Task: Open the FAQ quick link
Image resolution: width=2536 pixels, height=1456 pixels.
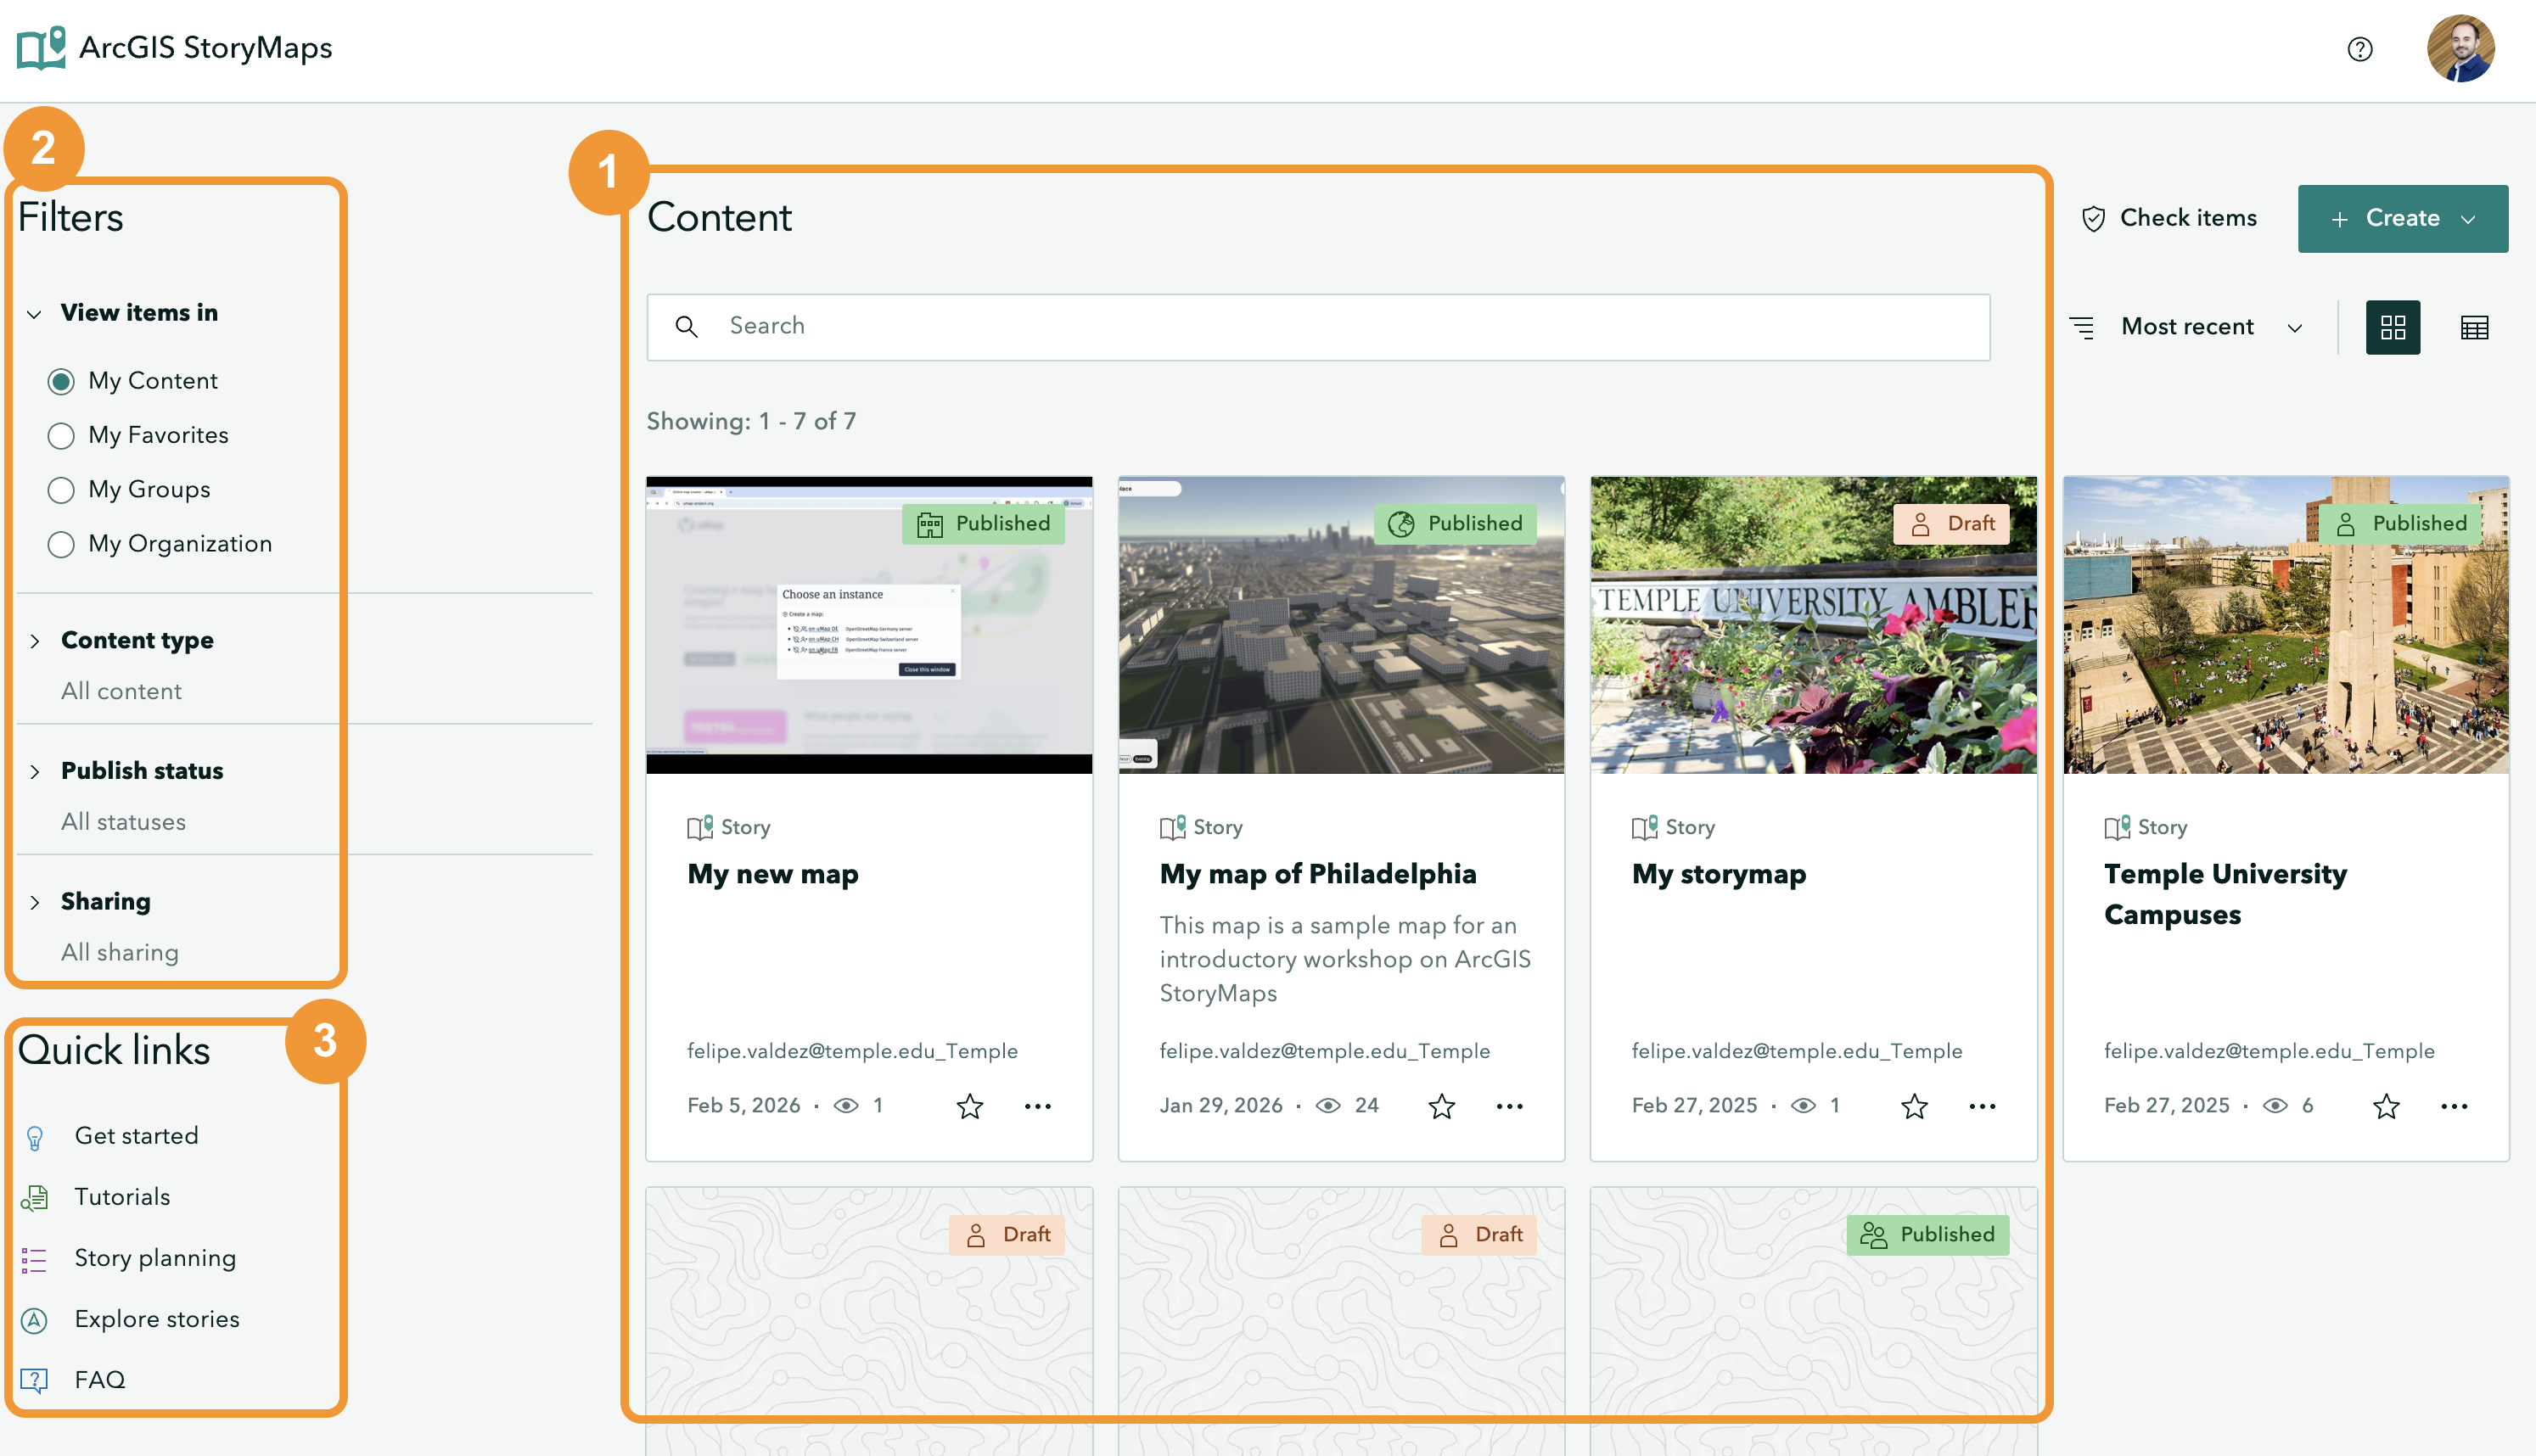Action: [x=100, y=1380]
